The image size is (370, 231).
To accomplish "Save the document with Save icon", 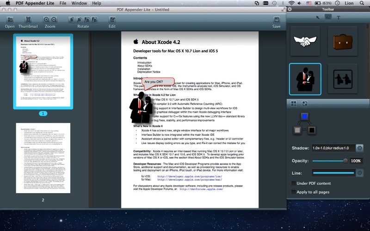I will coord(276,20).
